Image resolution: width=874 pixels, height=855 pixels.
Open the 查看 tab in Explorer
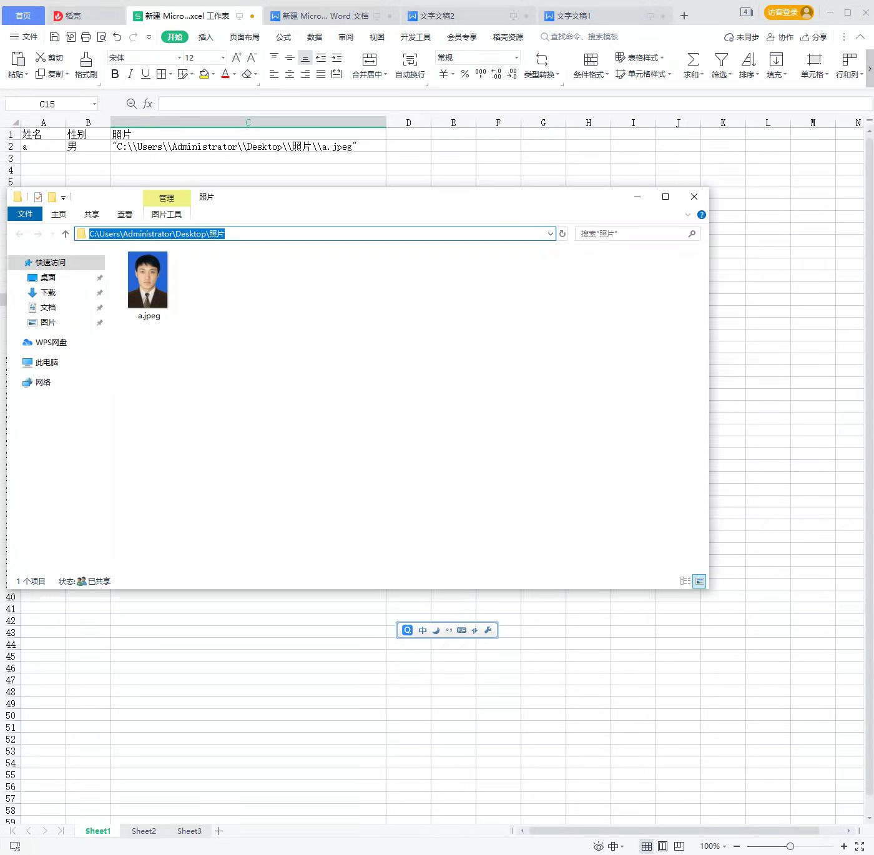pos(125,214)
